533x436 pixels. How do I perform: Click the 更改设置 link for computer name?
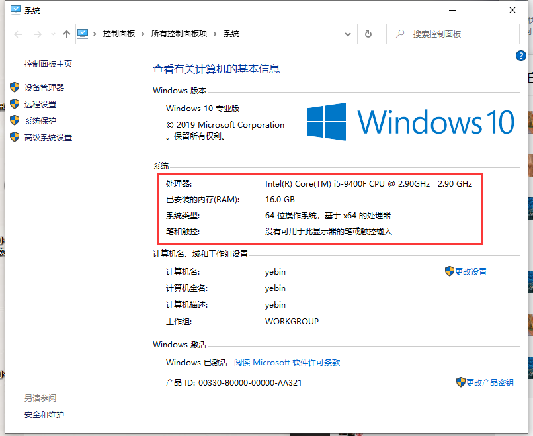tap(473, 271)
